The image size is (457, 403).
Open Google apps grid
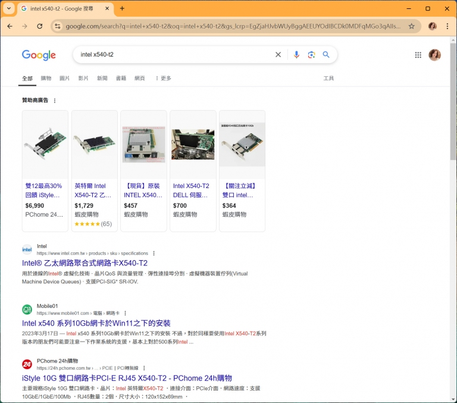coord(418,55)
